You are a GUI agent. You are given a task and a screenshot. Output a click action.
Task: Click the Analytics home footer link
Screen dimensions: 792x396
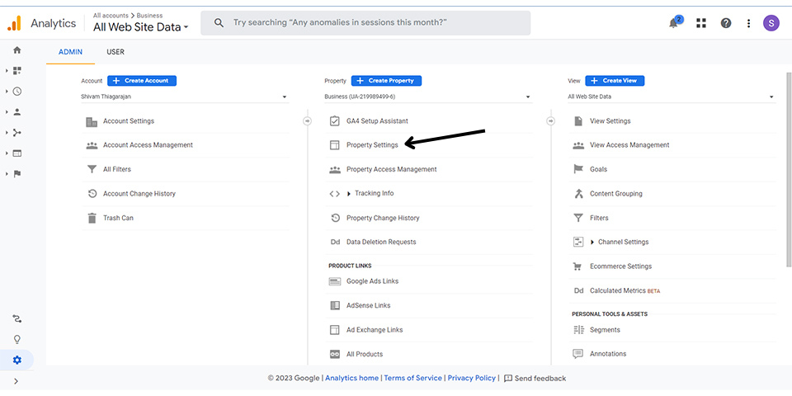click(351, 379)
